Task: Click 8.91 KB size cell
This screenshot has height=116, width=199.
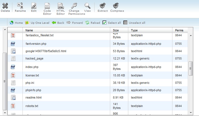Action: point(118,97)
